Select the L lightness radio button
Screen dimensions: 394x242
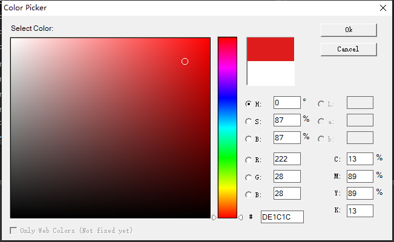tap(321, 104)
